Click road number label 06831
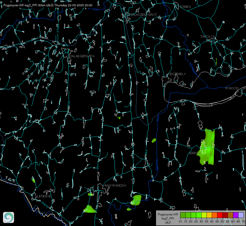 [146, 153]
